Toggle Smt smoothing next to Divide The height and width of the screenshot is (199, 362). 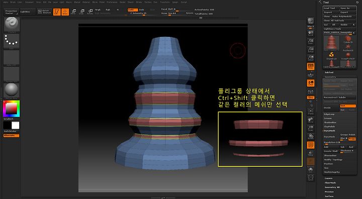[x=348, y=106]
